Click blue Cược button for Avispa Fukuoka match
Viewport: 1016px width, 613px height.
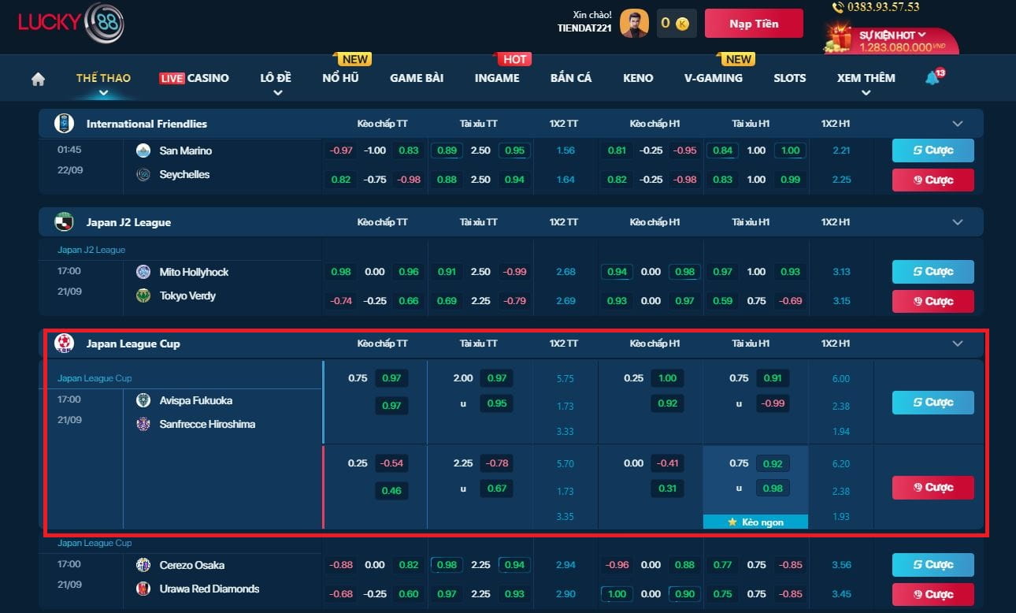(933, 403)
